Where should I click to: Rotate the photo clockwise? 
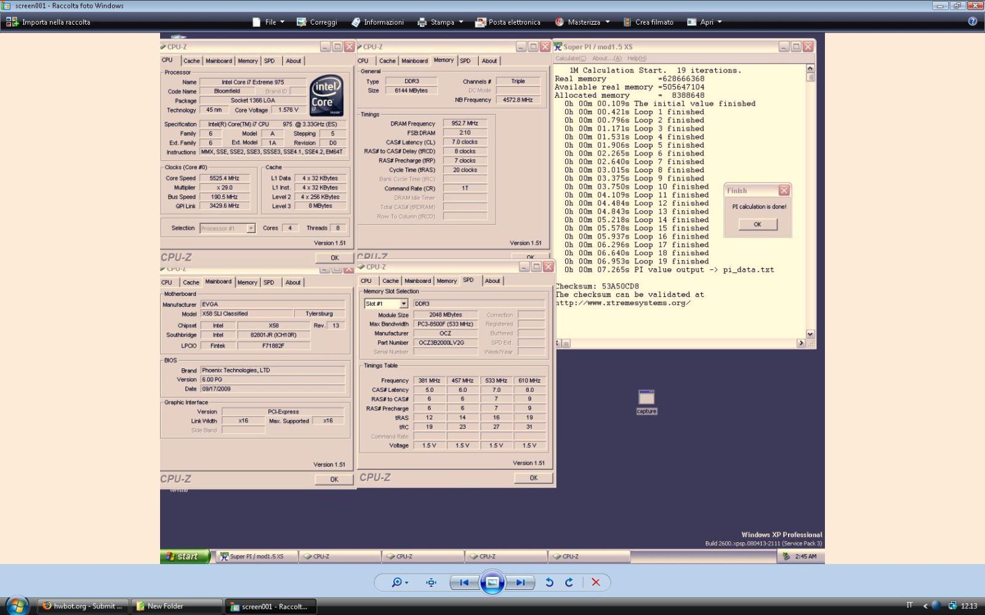pos(569,582)
